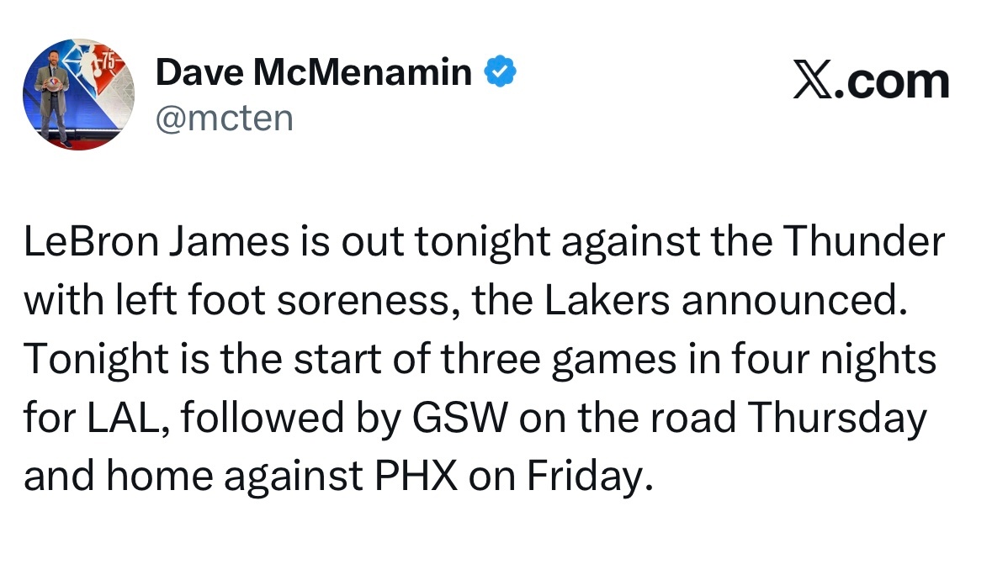Open Dave McMenamin's profile picture

click(80, 94)
